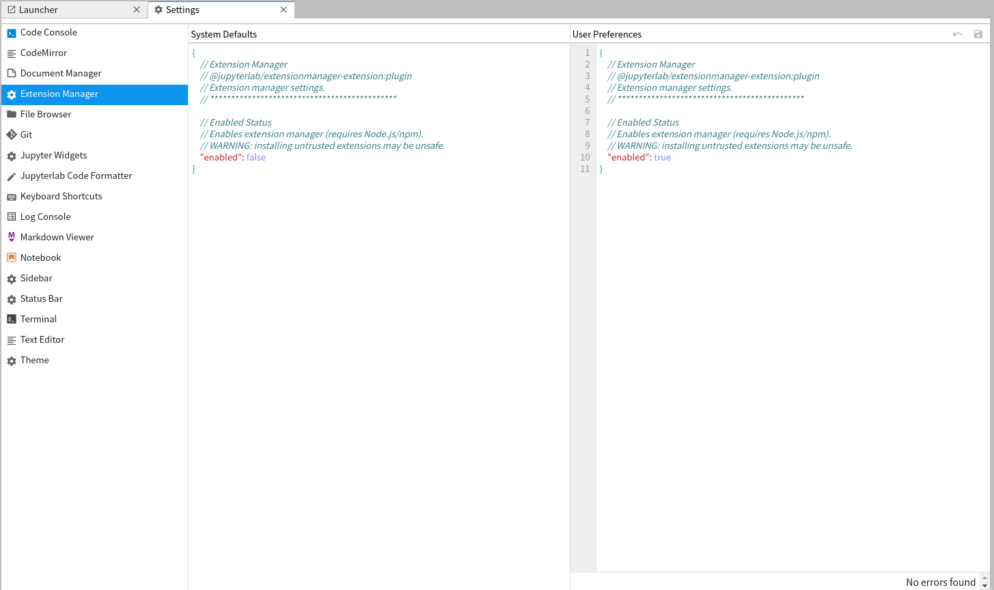This screenshot has width=994, height=590.
Task: Open Status Bar settings
Action: click(94, 299)
